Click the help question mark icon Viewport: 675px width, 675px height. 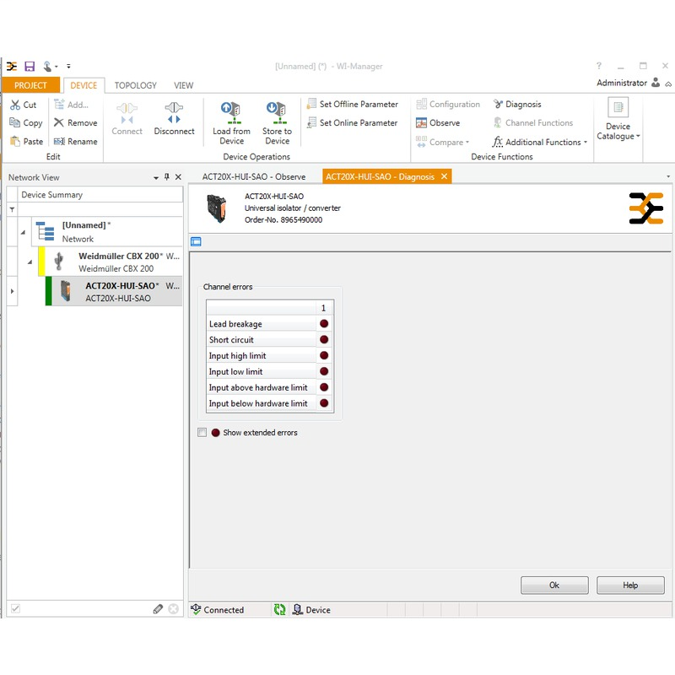599,66
